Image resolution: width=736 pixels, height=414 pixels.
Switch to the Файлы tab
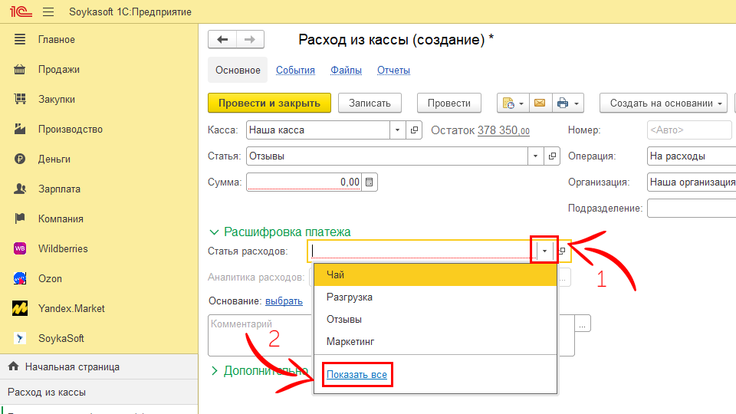[x=346, y=70]
